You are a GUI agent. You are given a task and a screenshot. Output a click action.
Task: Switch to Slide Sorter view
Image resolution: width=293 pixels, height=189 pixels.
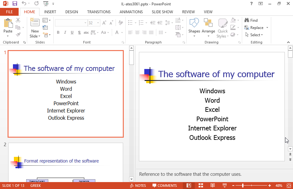[201, 186]
